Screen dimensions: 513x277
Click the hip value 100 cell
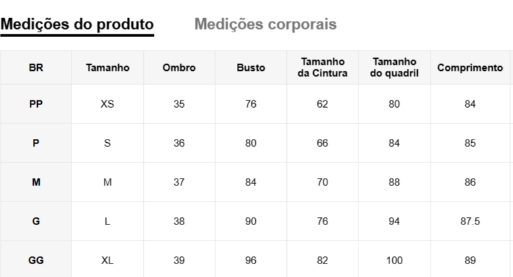coord(394,260)
